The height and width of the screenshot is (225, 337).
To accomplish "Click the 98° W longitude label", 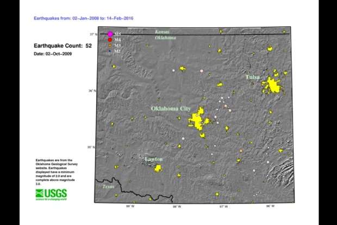I will coord(177,206).
